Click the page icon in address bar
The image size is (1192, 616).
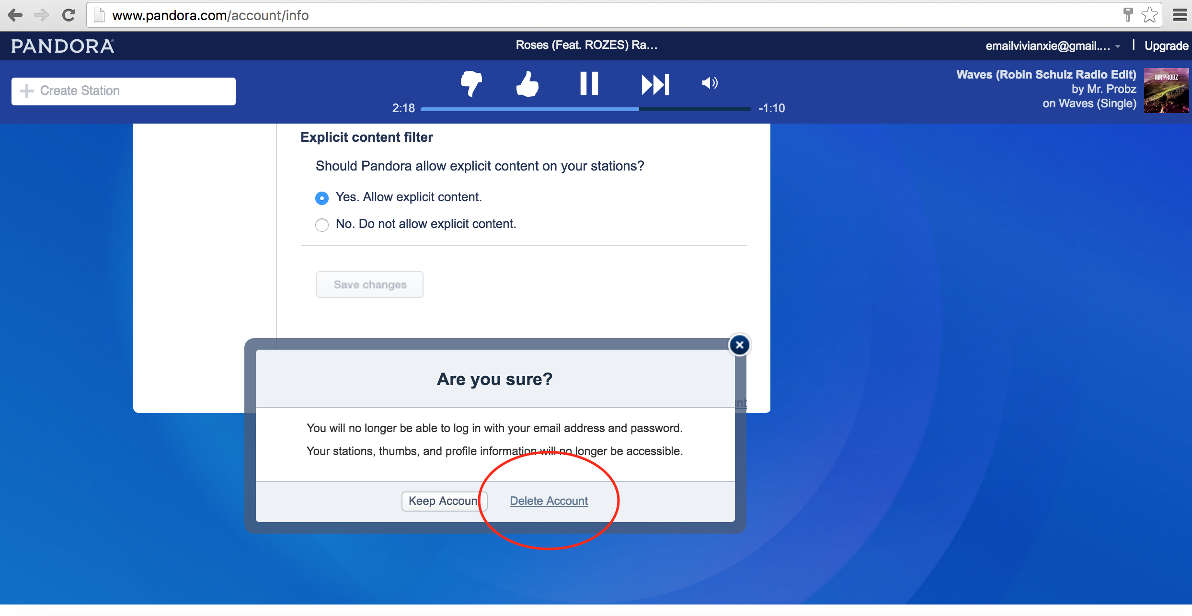[99, 15]
